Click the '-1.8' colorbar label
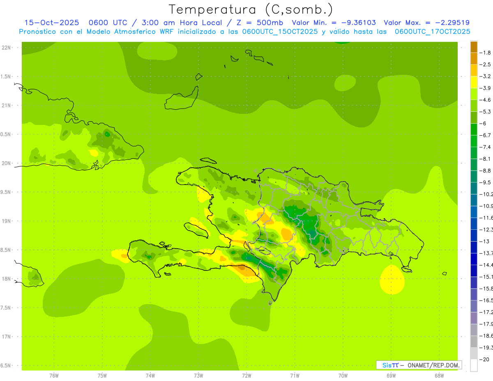 coord(486,53)
